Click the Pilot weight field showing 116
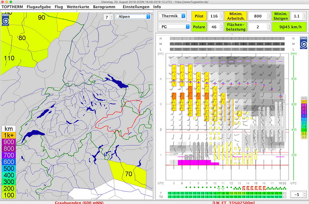 (x=214, y=16)
